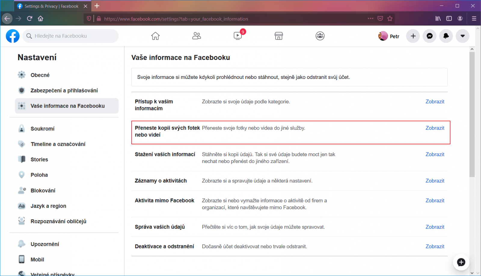481x276 pixels.
Task: Open the Firefox hamburger menu
Action: (474, 19)
